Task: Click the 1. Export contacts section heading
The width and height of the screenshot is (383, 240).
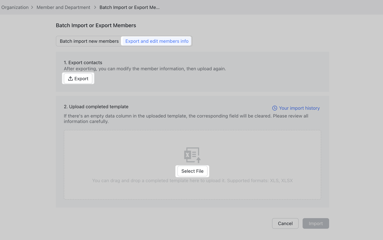Action: 83,62
